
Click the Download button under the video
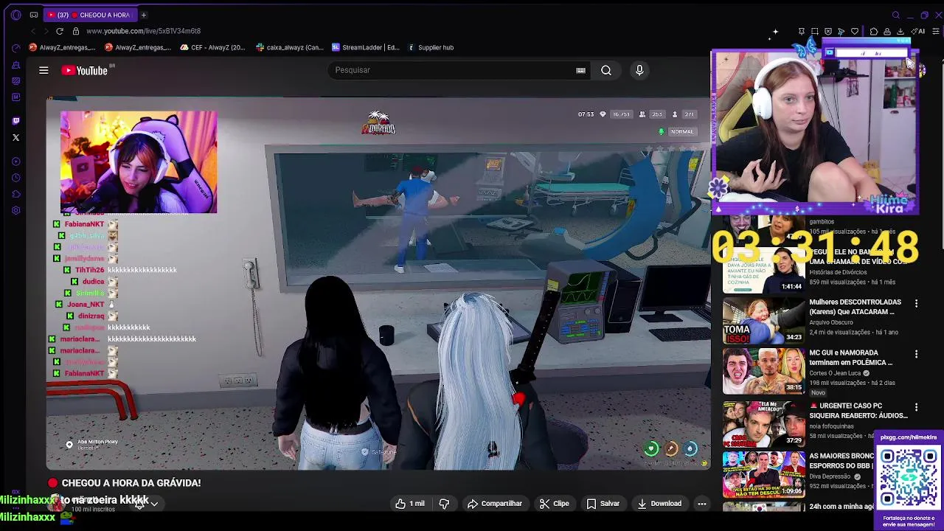(659, 504)
